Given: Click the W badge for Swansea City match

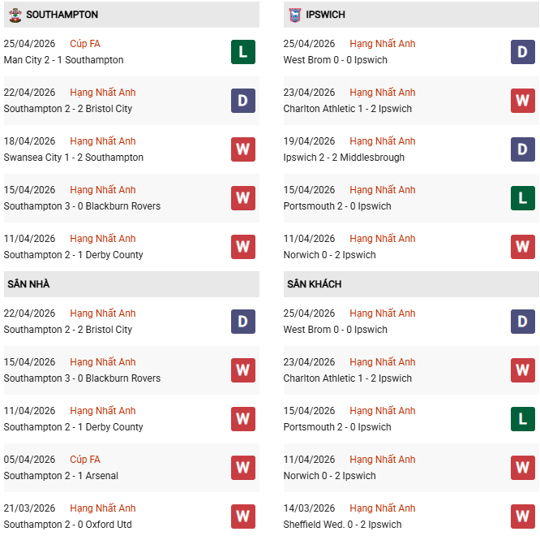Looking at the screenshot, I should [243, 149].
